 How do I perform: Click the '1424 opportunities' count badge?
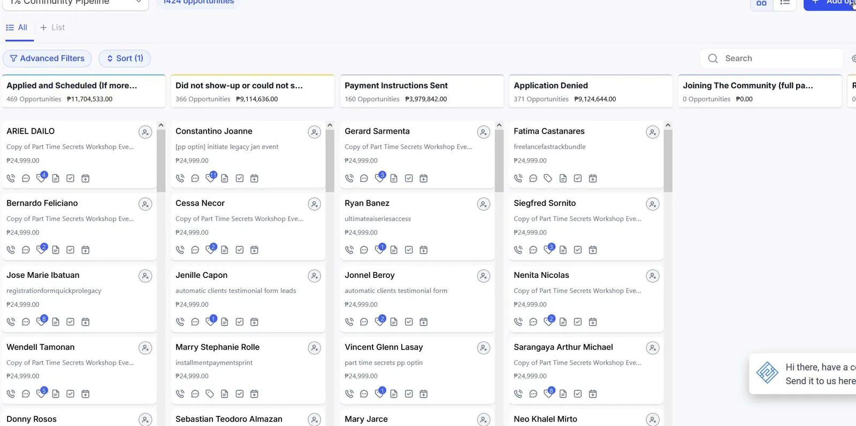[x=198, y=3]
